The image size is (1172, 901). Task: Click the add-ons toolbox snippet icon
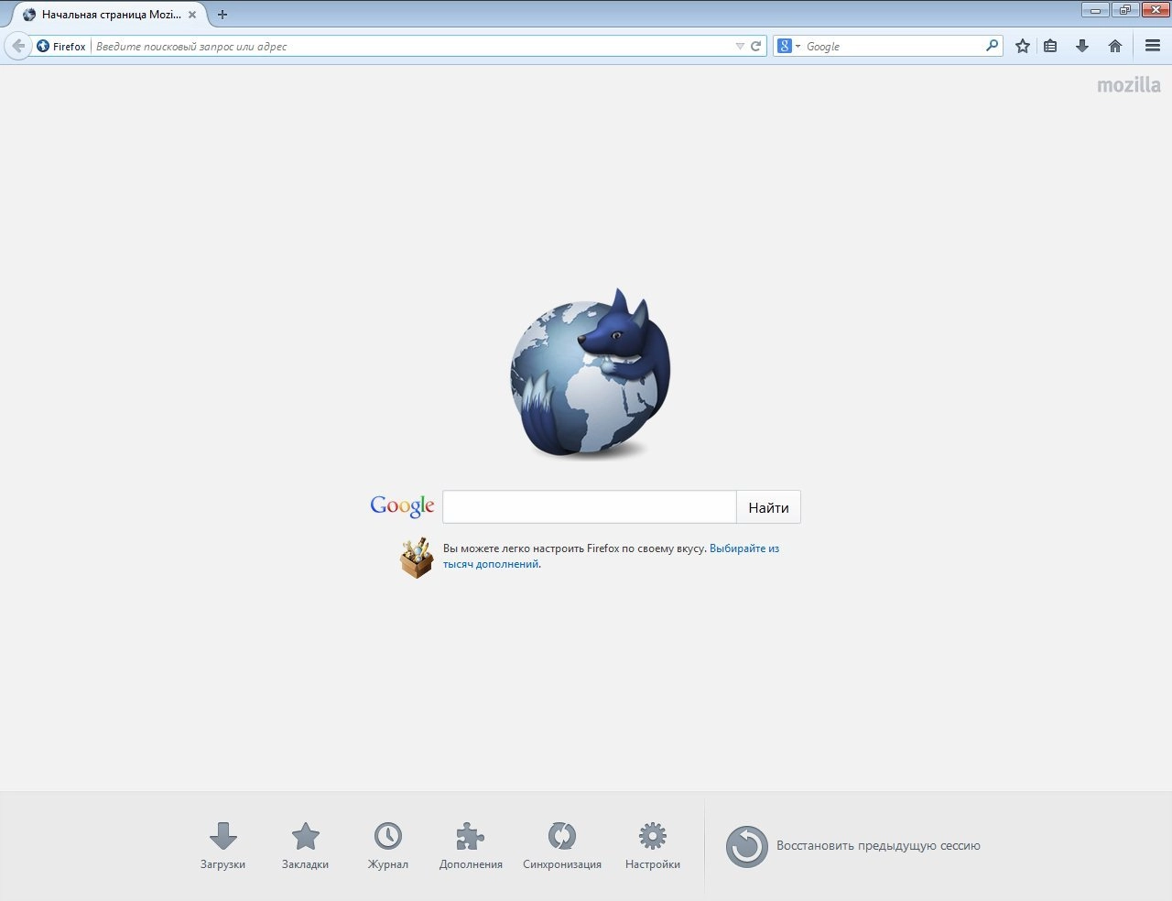coord(416,558)
